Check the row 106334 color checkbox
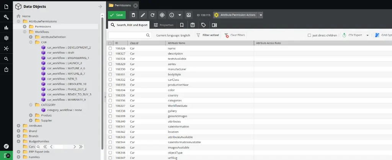Screen dimensions: 392x160 point(110,90)
